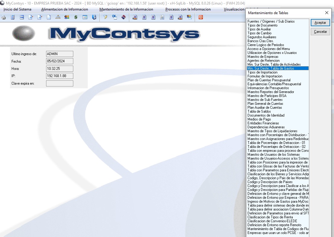
Task: Open the hierarchy tree chart icon
Action: 58,17
